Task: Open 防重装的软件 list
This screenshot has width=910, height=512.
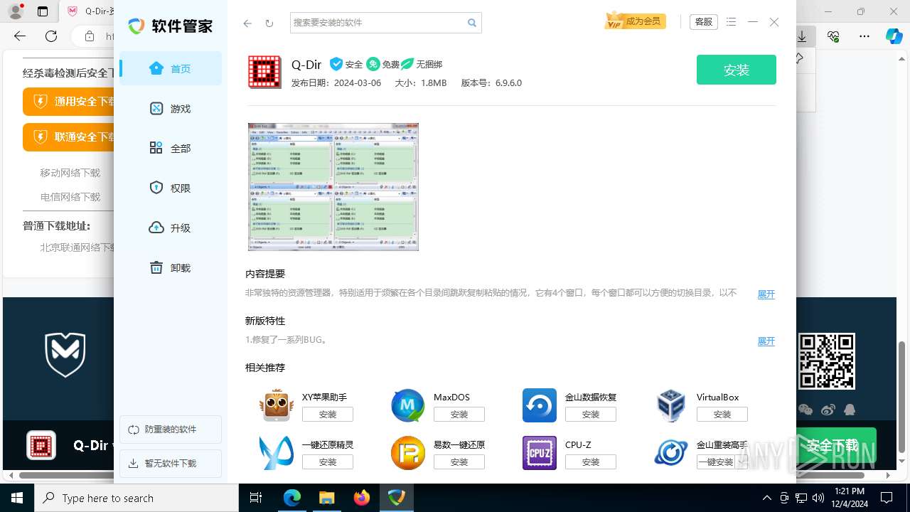Action: [x=171, y=430]
